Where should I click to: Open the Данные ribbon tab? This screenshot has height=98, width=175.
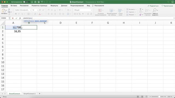point(64,5)
